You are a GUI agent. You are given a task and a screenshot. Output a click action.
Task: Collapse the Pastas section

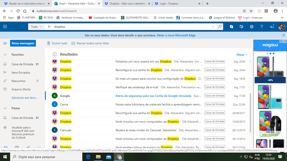pos(5,108)
